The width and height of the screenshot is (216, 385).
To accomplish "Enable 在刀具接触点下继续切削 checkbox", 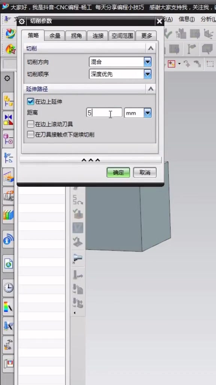I will [31, 134].
